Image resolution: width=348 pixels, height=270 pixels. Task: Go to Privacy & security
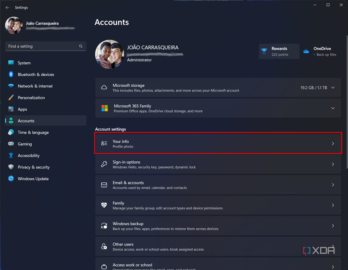pyautogui.click(x=46, y=167)
